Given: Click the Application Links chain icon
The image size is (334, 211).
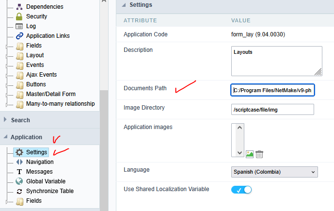Looking at the screenshot, I should pos(19,36).
